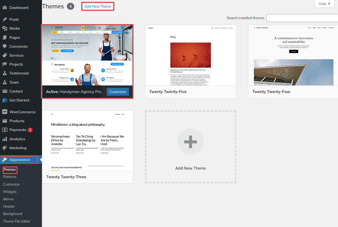Select the Handyman Agency Pro theme thumbnail
Viewport: 338px width, 227px height.
[87, 55]
